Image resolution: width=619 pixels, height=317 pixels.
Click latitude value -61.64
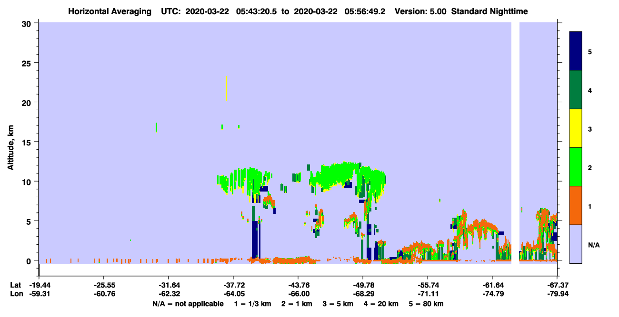tap(492, 285)
